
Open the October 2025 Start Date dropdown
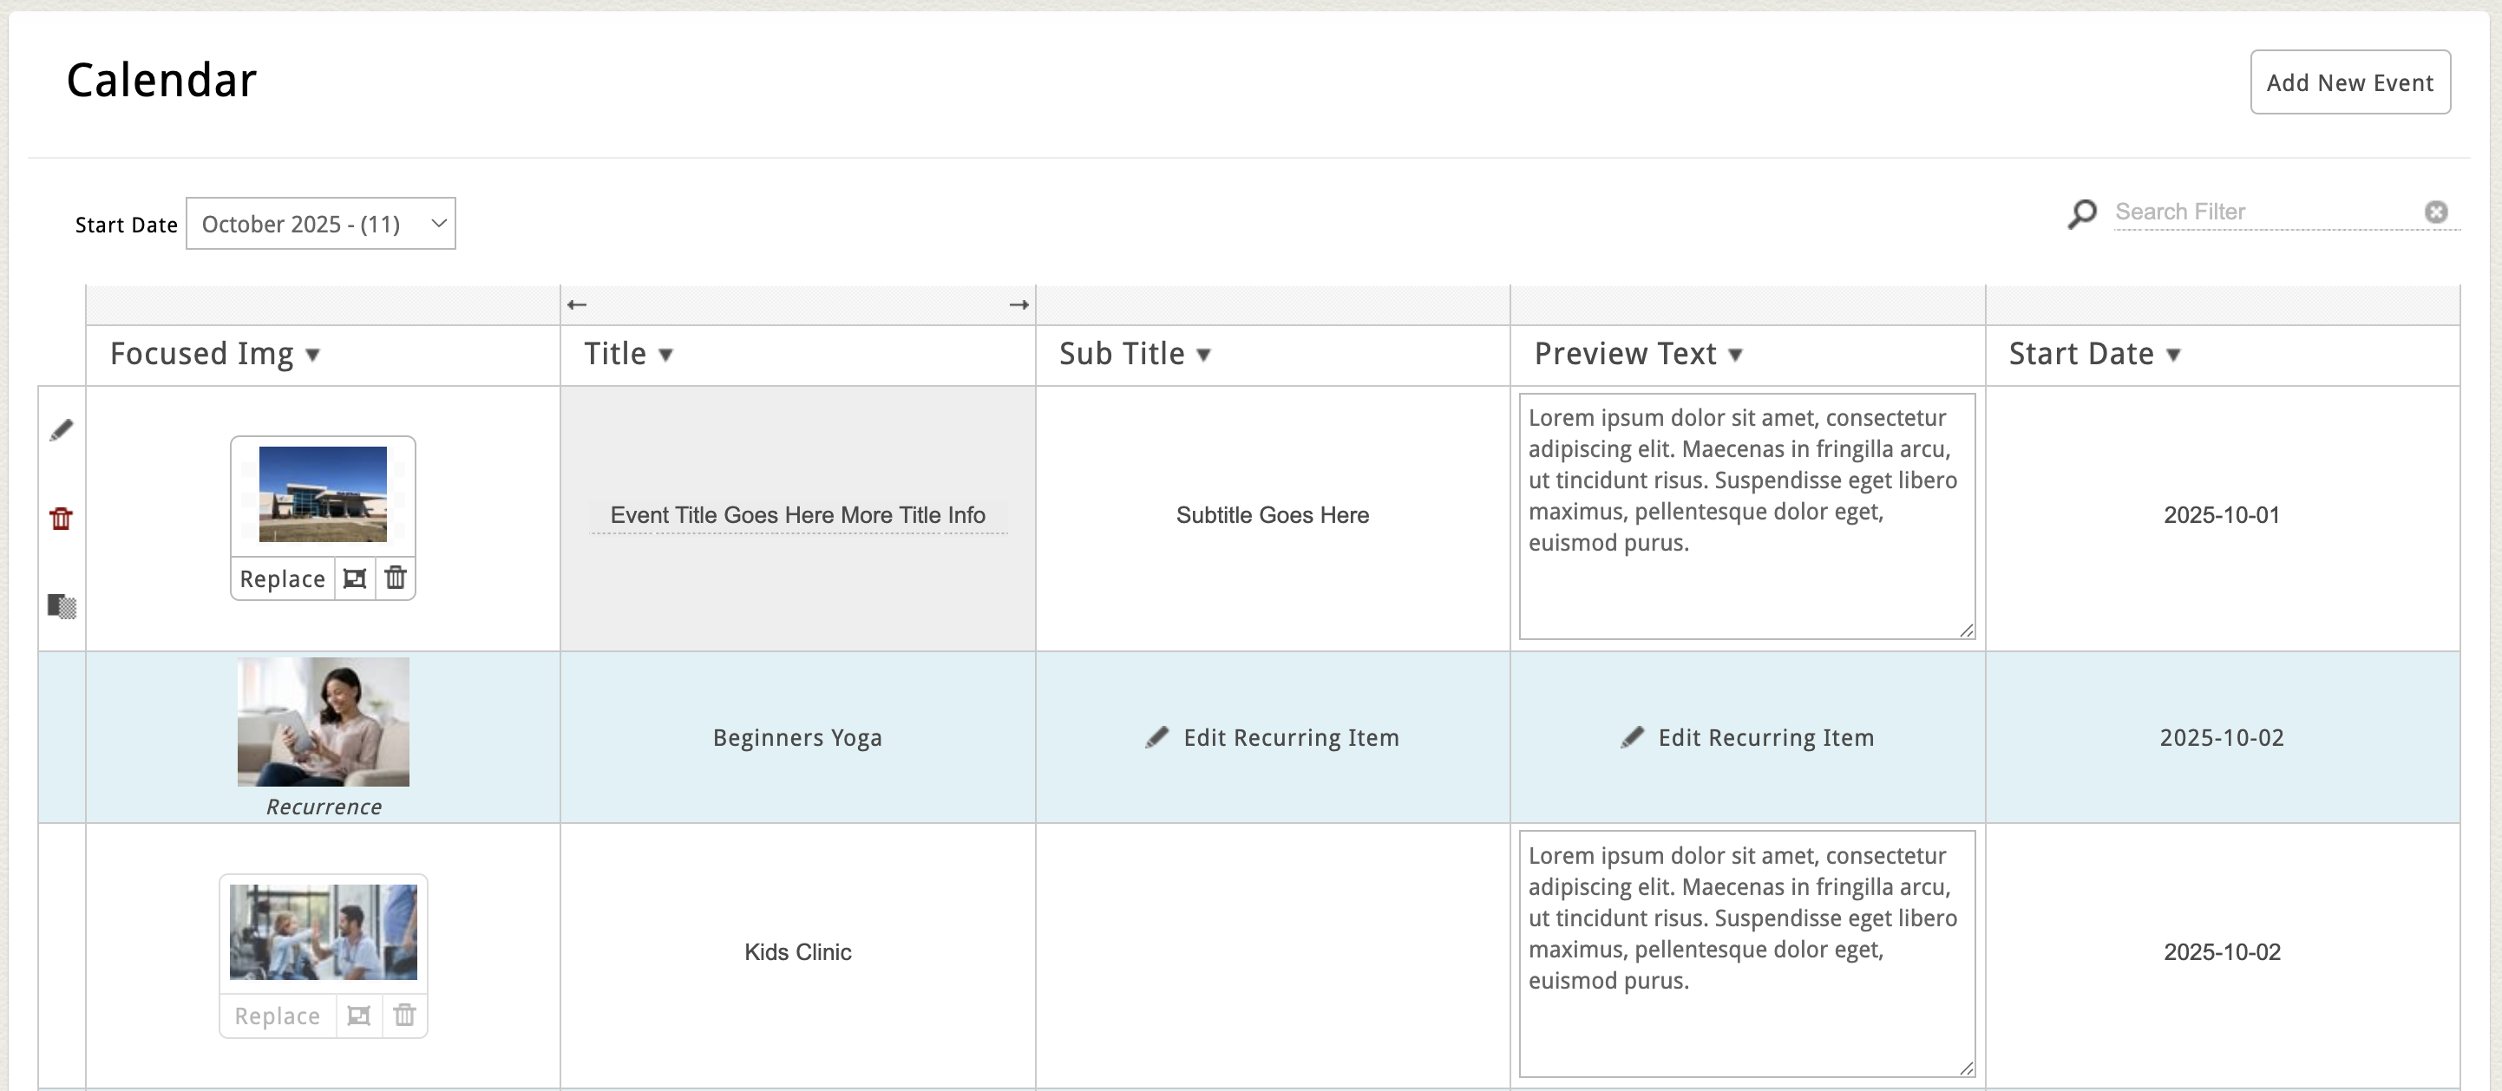tap(320, 225)
